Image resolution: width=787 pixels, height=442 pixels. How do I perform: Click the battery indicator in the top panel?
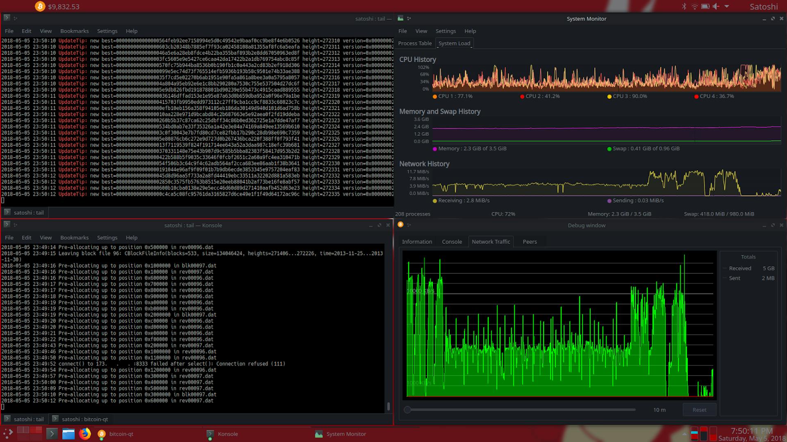point(706,7)
